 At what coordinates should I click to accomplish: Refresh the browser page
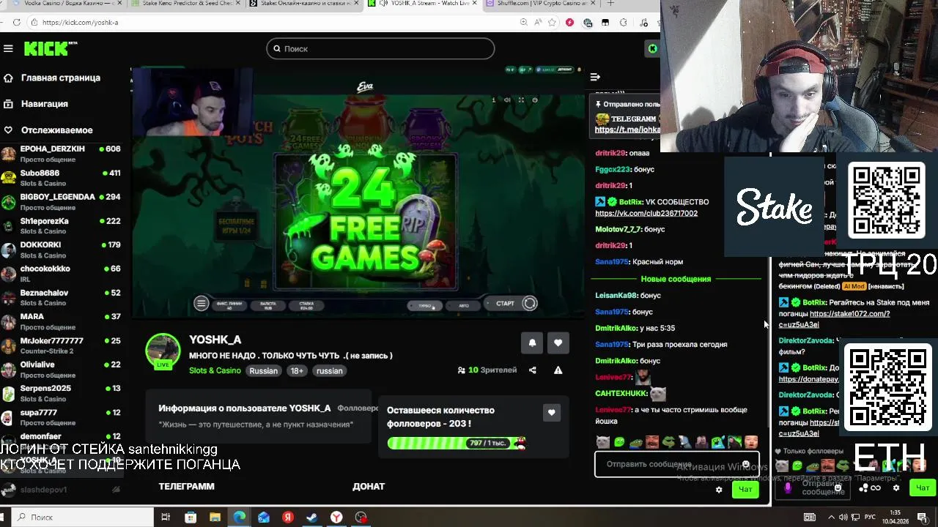[17, 23]
